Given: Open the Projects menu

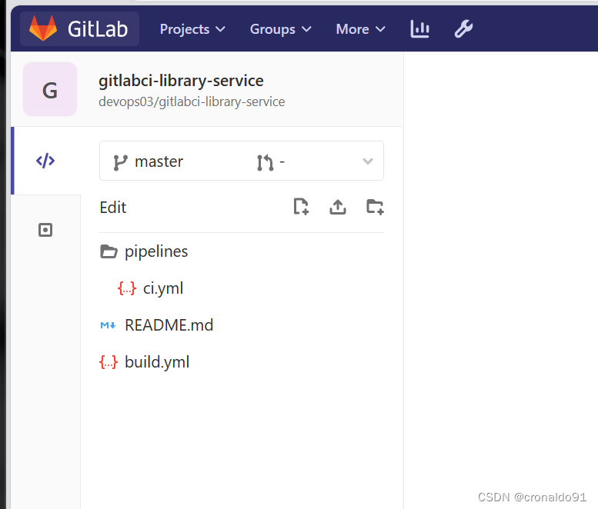Looking at the screenshot, I should click(x=192, y=29).
